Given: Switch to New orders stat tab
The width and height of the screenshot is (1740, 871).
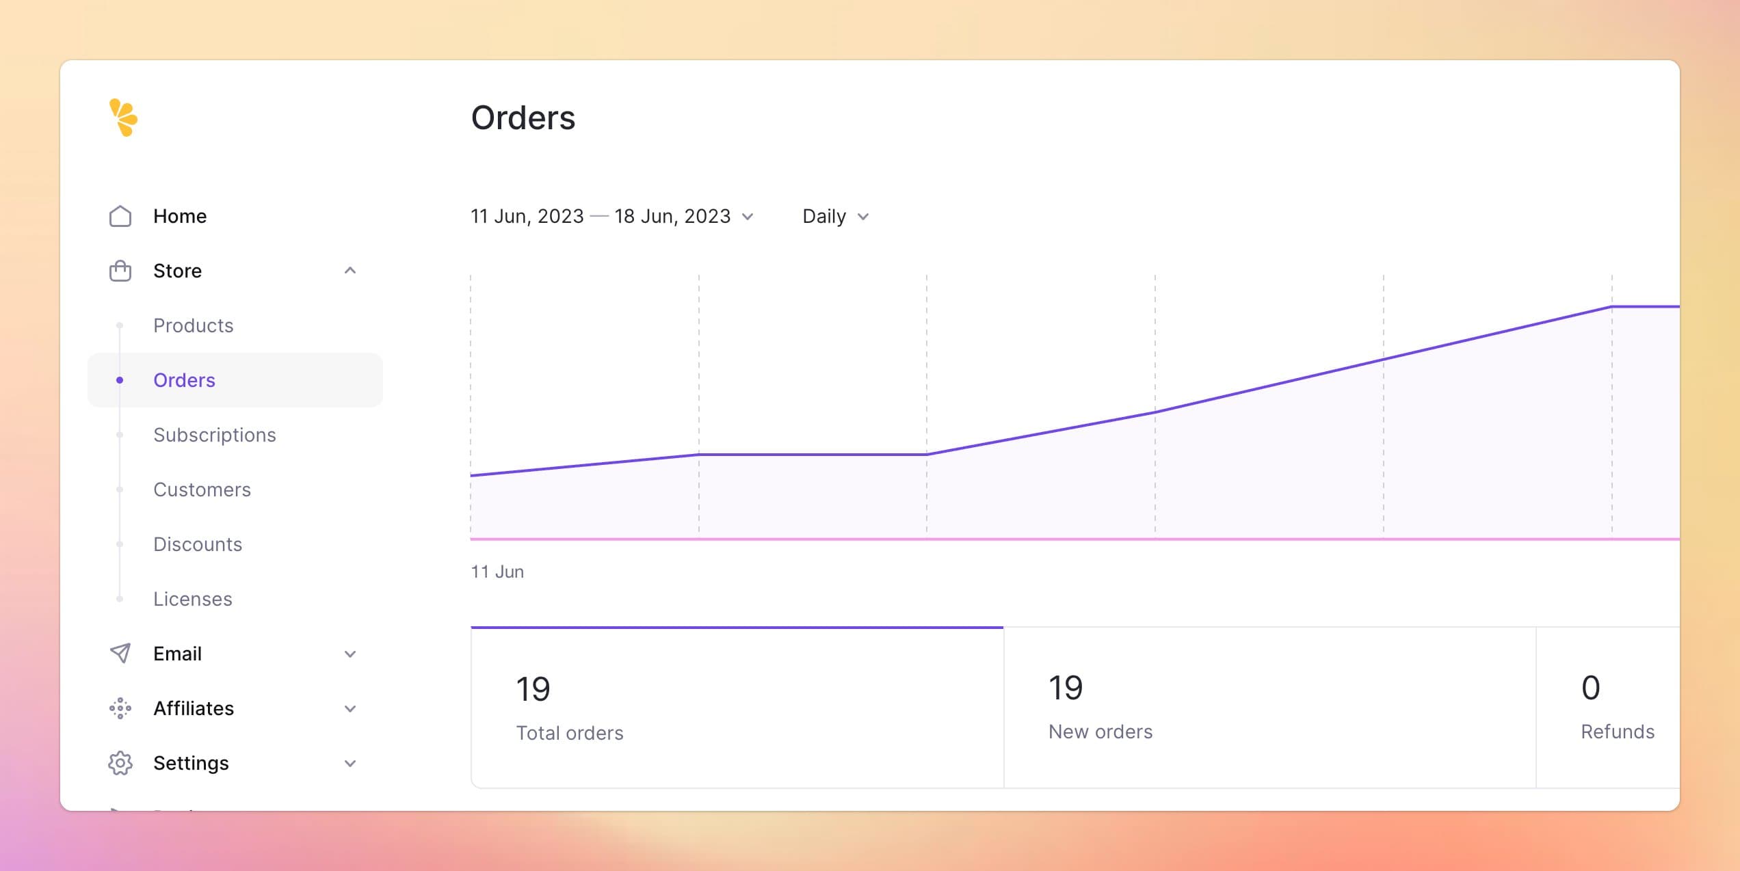Looking at the screenshot, I should [1269, 707].
